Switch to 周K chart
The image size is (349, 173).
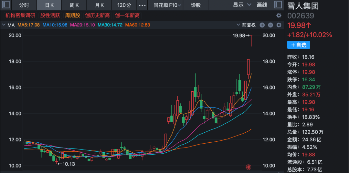click(x=74, y=5)
